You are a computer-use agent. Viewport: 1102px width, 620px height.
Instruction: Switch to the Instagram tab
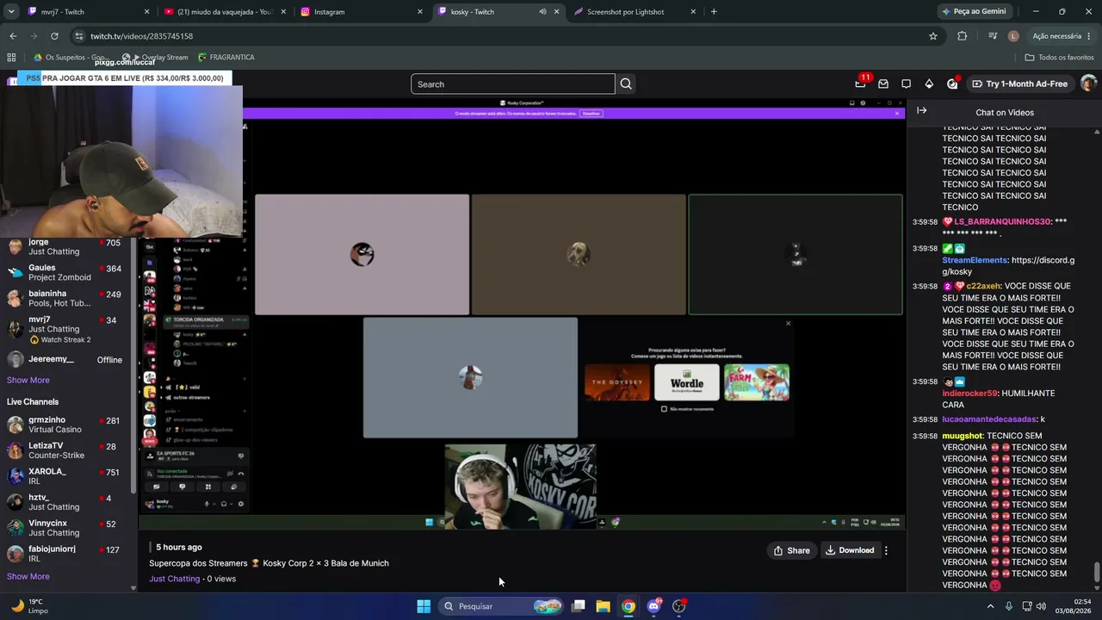tap(361, 12)
